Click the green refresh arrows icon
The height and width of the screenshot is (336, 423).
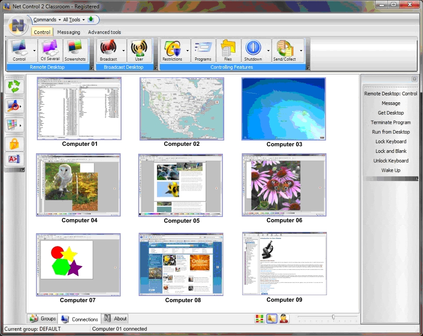(14, 87)
